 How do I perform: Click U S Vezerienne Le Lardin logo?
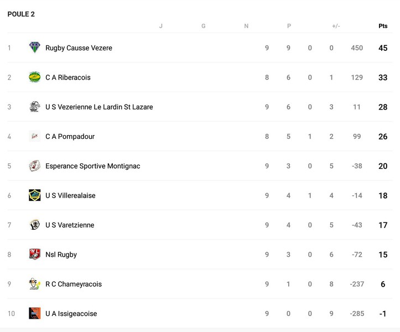(x=35, y=107)
